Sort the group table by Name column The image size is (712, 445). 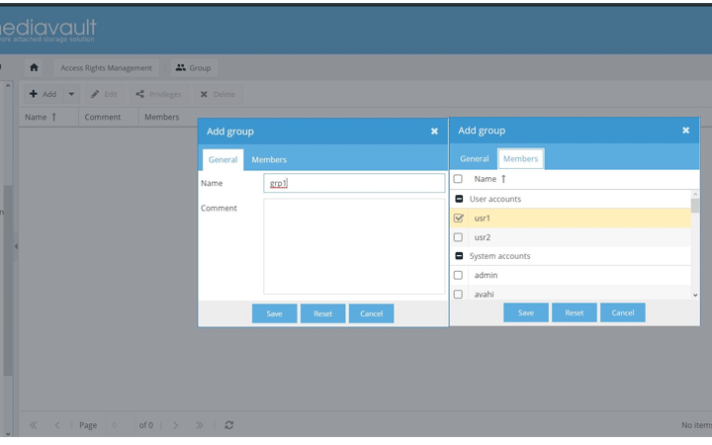49,117
